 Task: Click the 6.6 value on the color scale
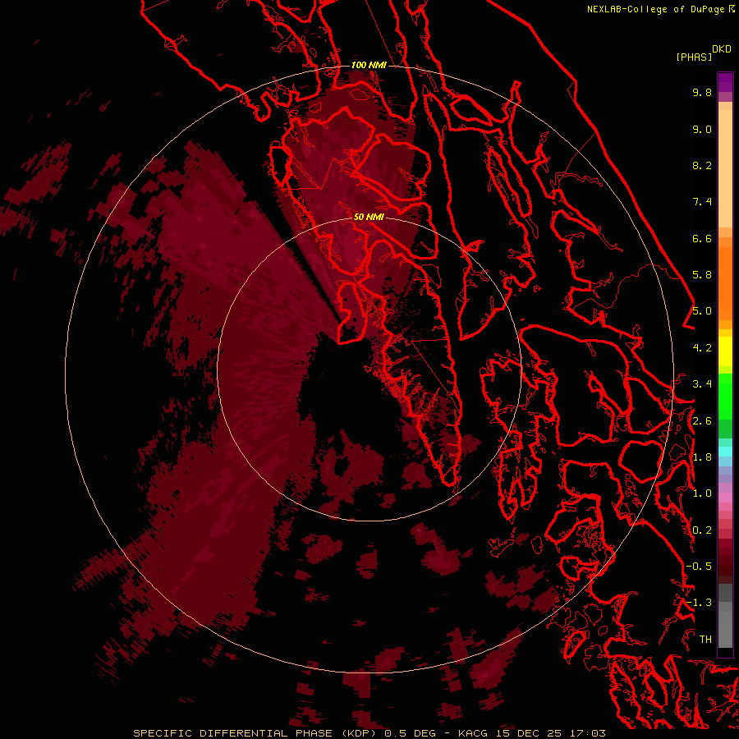pos(702,238)
